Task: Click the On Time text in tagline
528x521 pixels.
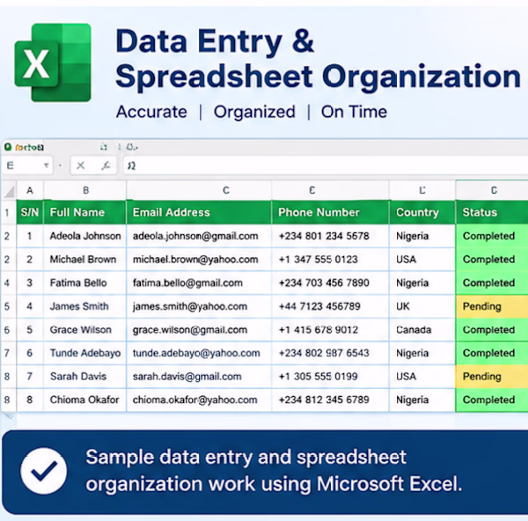Action: [x=354, y=112]
